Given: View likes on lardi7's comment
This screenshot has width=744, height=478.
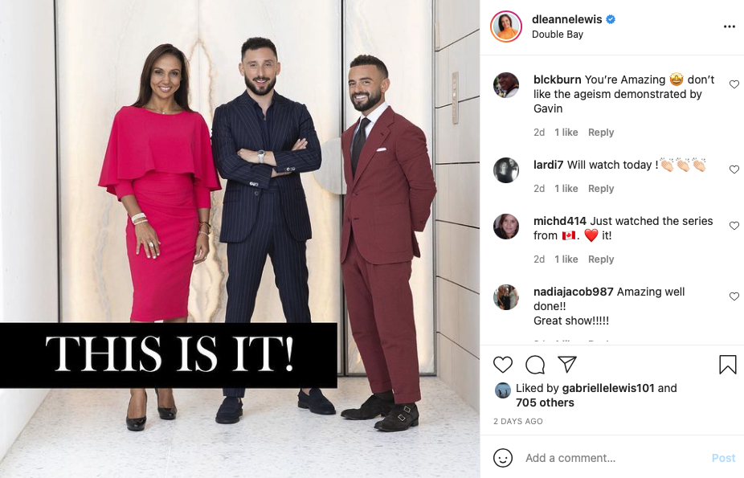Looking at the screenshot, I should [566, 189].
